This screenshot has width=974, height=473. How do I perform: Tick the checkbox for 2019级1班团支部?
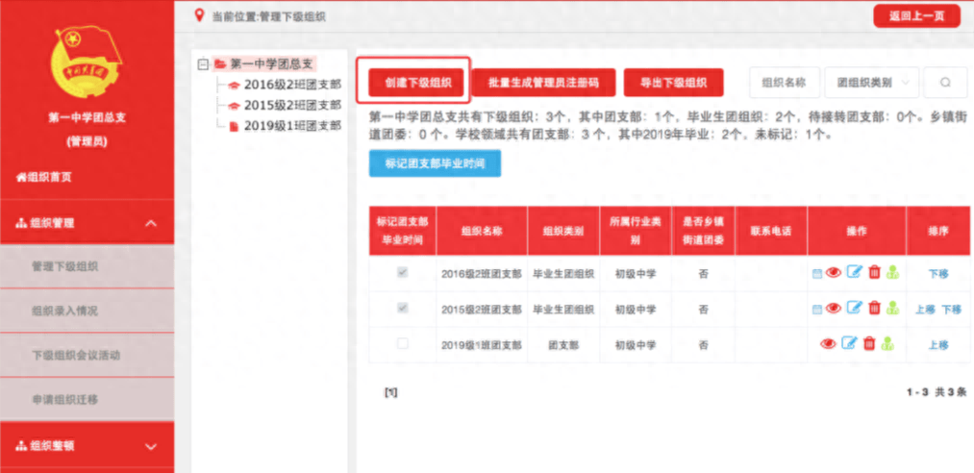coord(403,343)
